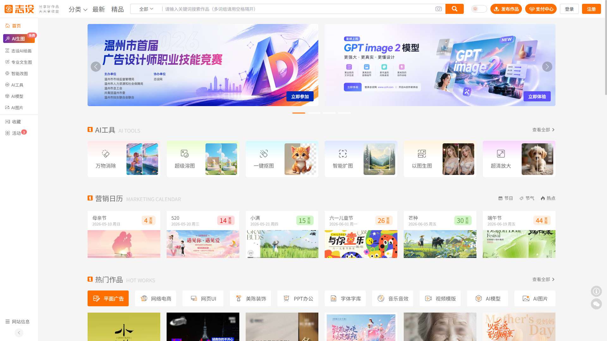
Task: Open the 精品 navigation item
Action: [118, 9]
